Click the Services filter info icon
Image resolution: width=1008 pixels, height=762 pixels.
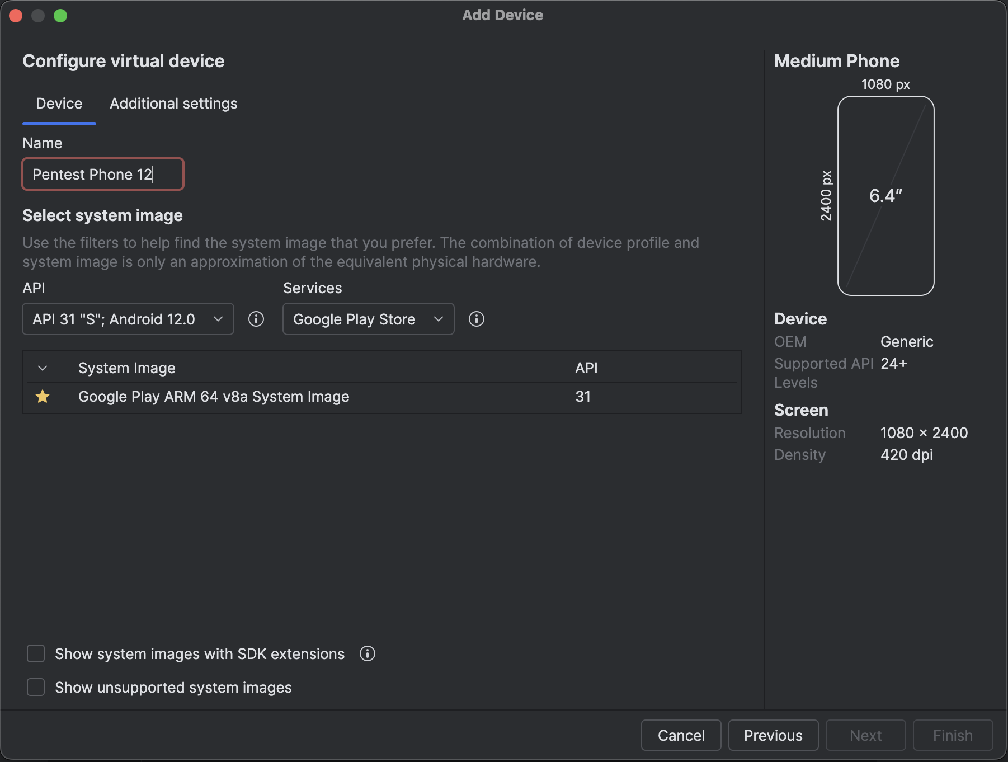(x=477, y=319)
